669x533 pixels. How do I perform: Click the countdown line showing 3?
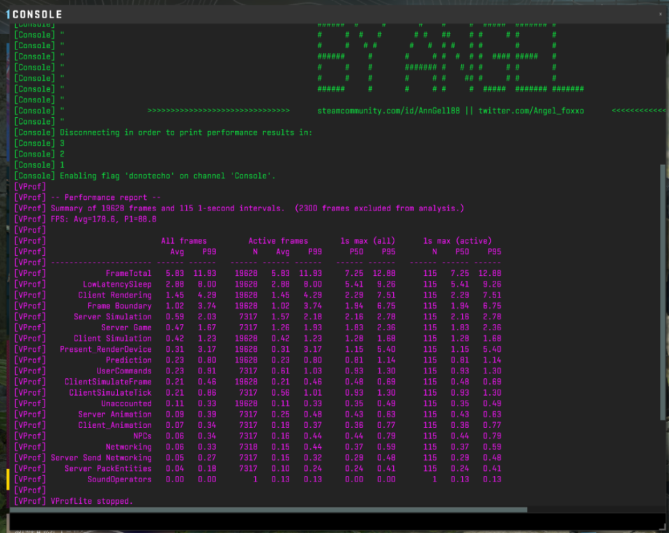pos(62,144)
